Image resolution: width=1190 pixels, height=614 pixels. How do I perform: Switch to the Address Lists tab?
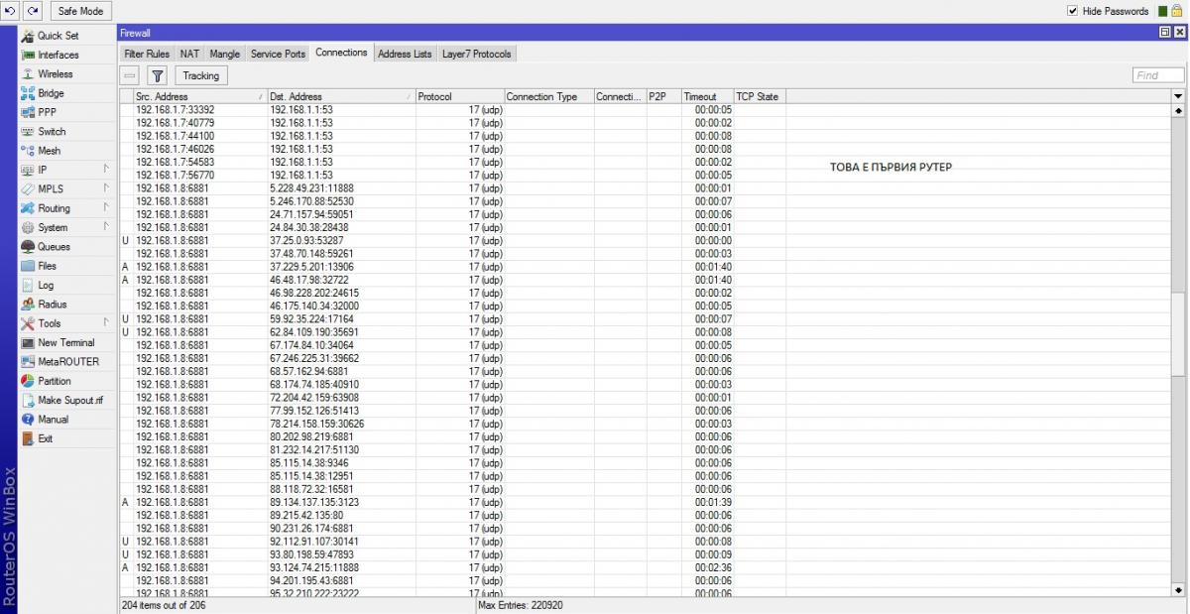tap(405, 54)
